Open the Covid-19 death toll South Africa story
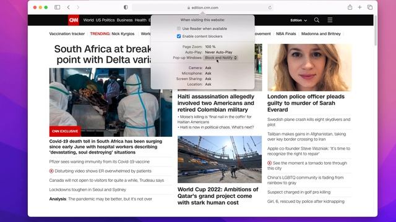396x222 pixels. [106, 147]
